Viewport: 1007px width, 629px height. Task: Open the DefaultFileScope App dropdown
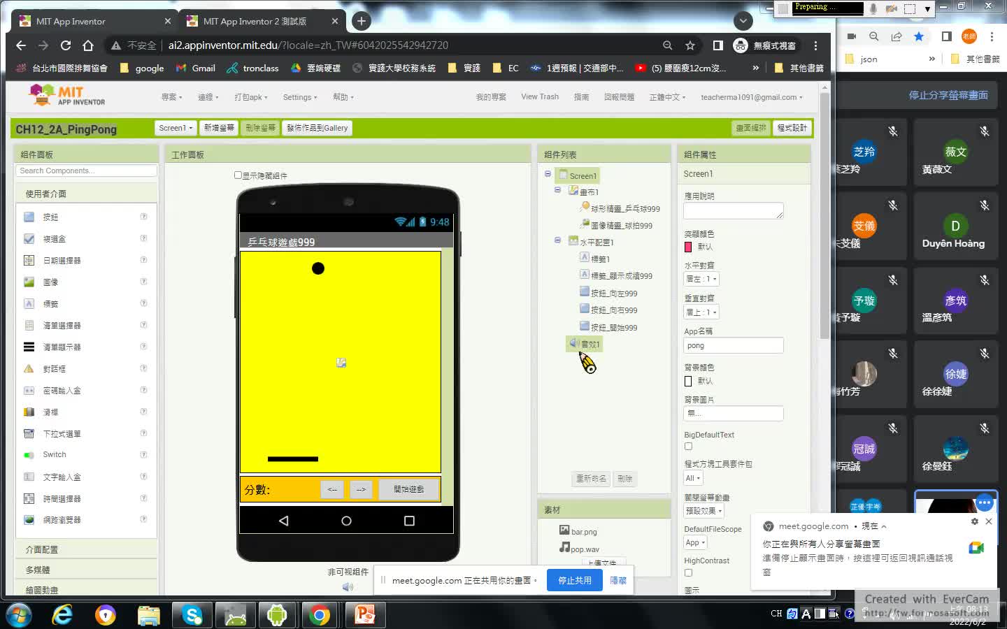pos(696,542)
